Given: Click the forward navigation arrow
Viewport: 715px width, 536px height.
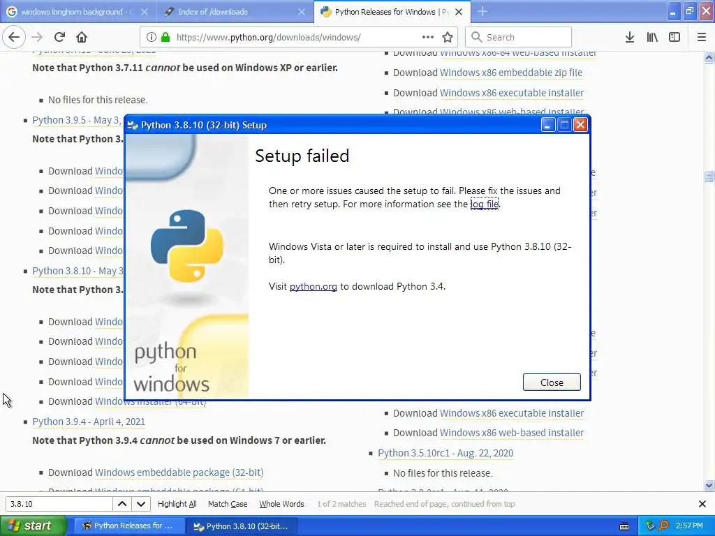Looking at the screenshot, I should click(37, 37).
